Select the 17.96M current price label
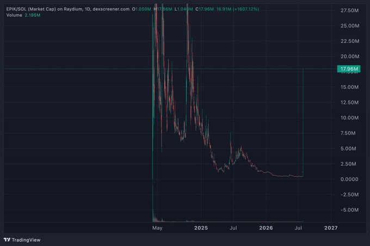 [x=349, y=69]
